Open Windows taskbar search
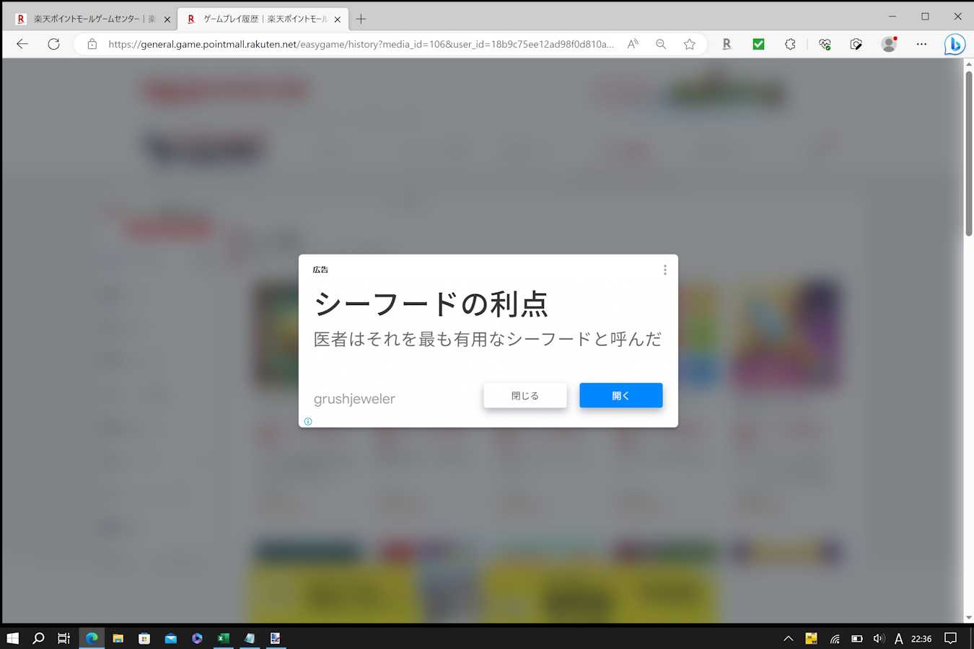Viewport: 974px width, 649px height. (x=38, y=638)
